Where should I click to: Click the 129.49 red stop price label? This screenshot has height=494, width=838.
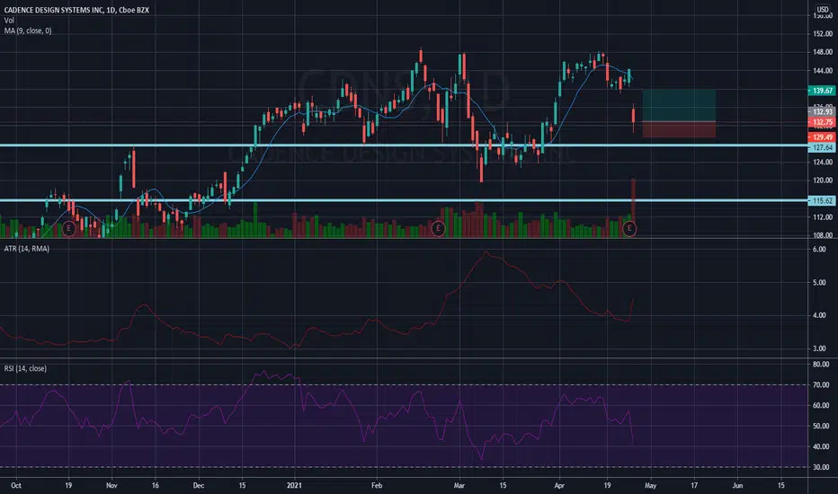(x=822, y=137)
